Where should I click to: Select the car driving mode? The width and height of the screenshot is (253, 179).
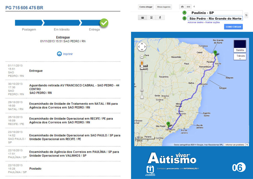tap(142, 18)
